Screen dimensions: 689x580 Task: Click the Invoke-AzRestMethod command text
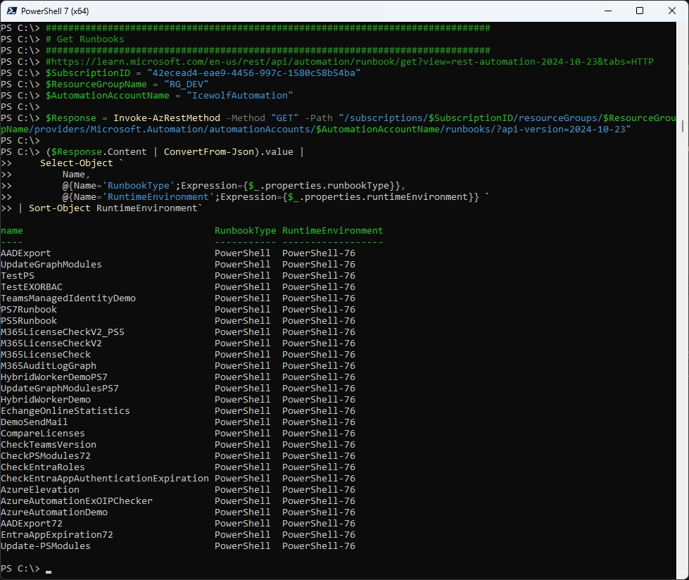click(167, 118)
